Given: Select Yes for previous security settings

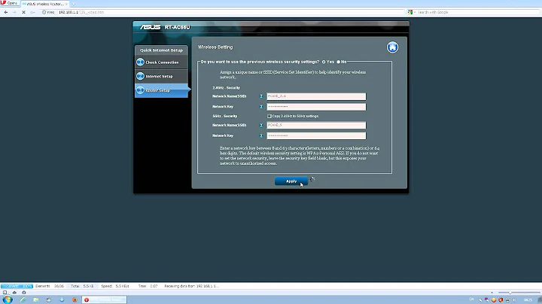Looking at the screenshot, I should click(324, 62).
